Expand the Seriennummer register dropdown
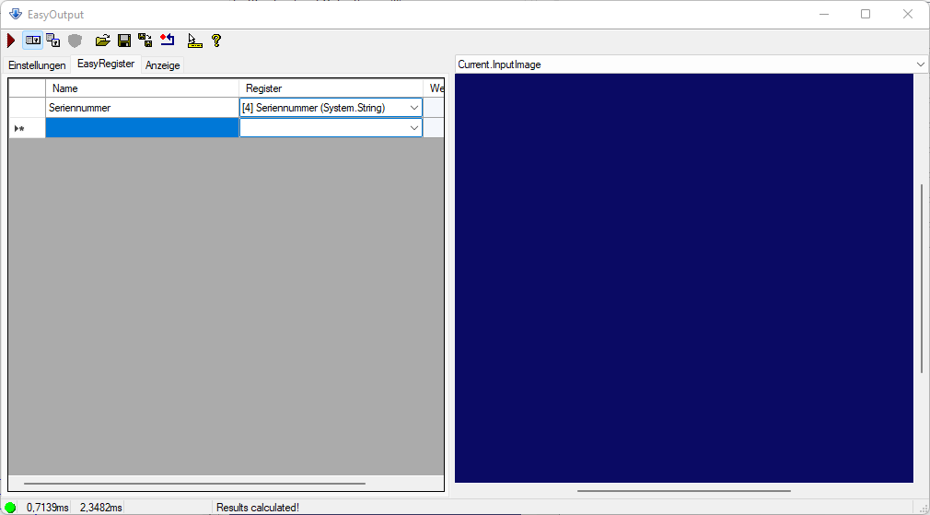This screenshot has height=515, width=930. tap(413, 108)
